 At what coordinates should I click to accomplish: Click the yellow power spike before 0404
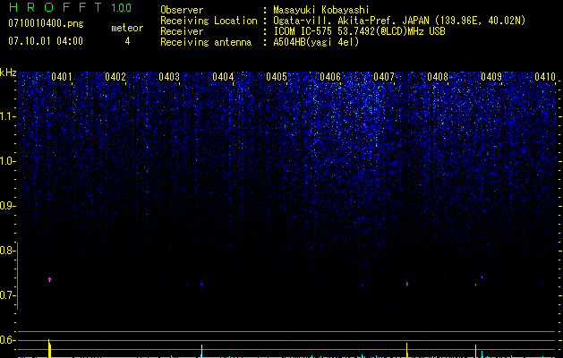[201, 351]
